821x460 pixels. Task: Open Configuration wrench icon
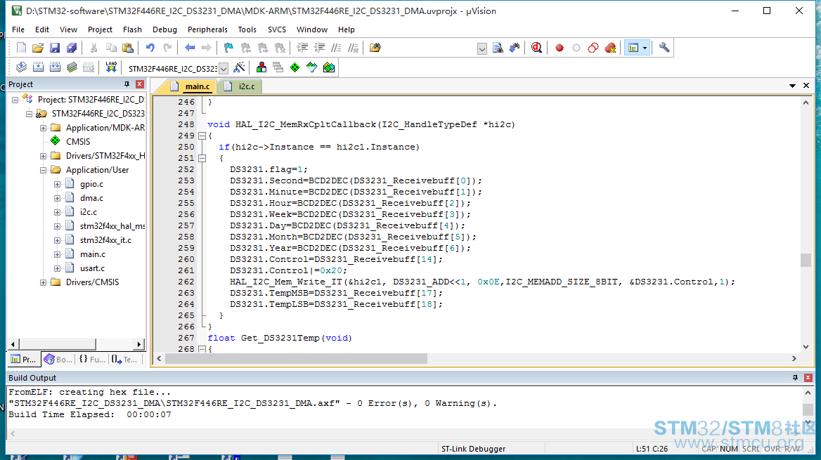pos(664,48)
